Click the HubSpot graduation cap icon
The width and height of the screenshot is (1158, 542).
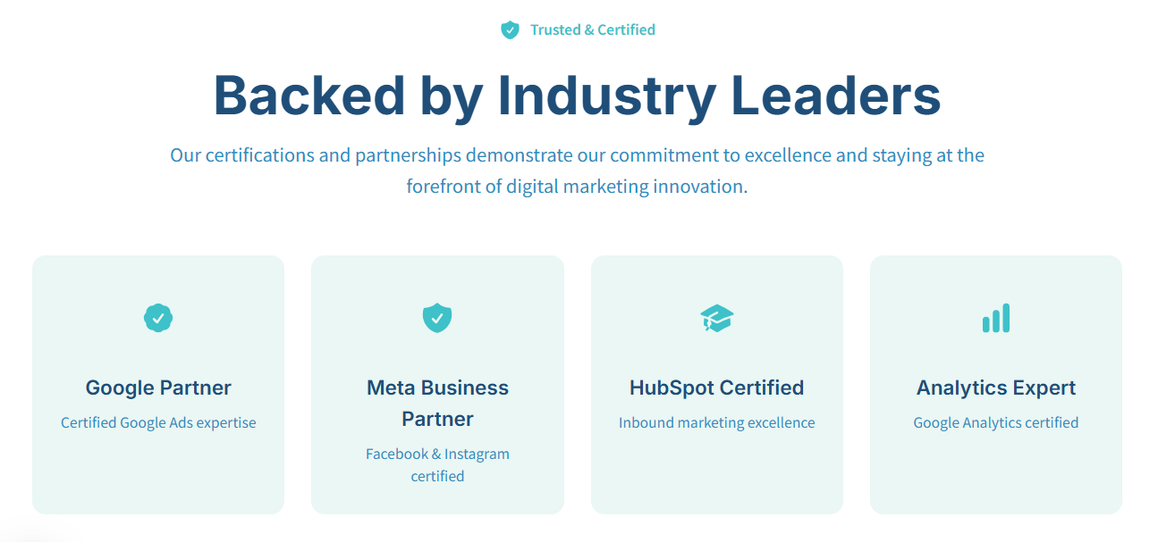coord(716,318)
